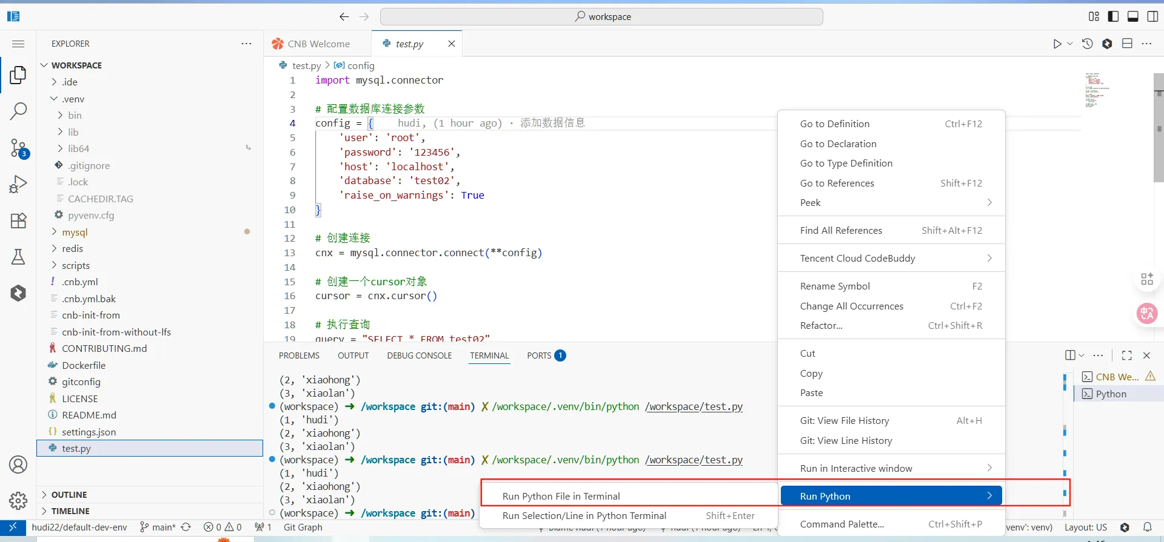
Task: Switch to the PROBLEMS tab
Action: click(x=299, y=355)
